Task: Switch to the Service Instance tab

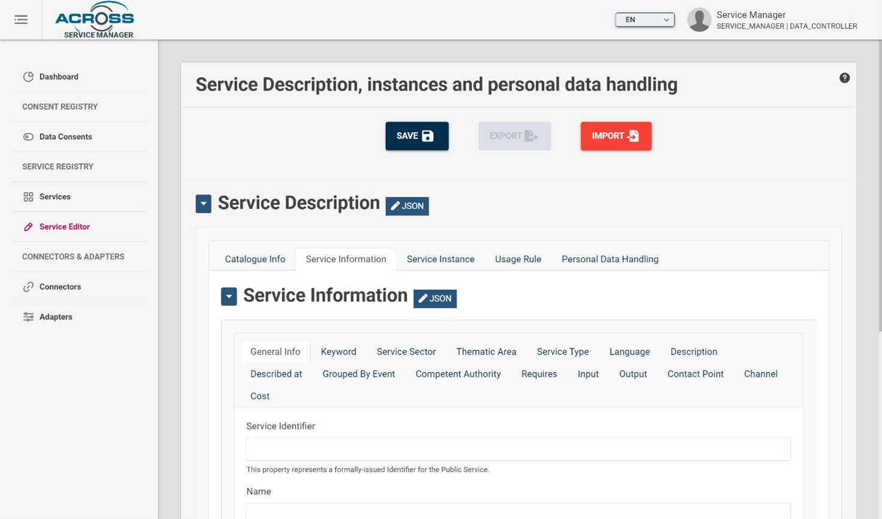Action: [x=440, y=259]
